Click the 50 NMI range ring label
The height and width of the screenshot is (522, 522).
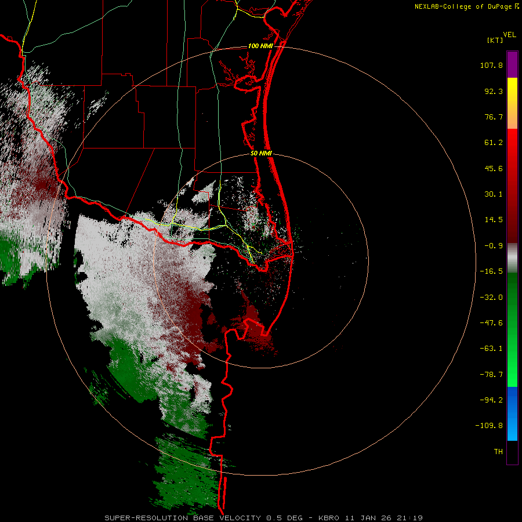[262, 154]
